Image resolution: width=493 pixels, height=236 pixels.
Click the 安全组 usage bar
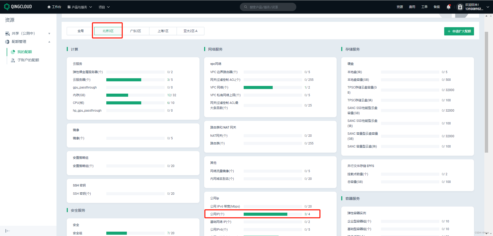pyautogui.click(x=135, y=233)
